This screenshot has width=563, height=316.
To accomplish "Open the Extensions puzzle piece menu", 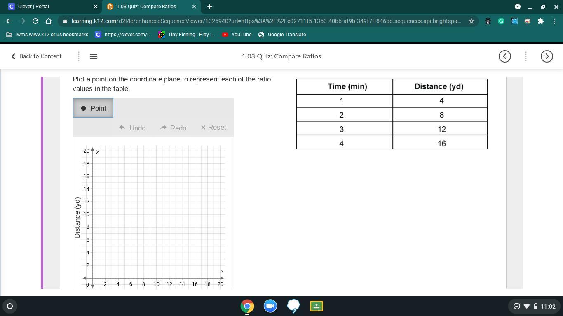I will click(541, 21).
